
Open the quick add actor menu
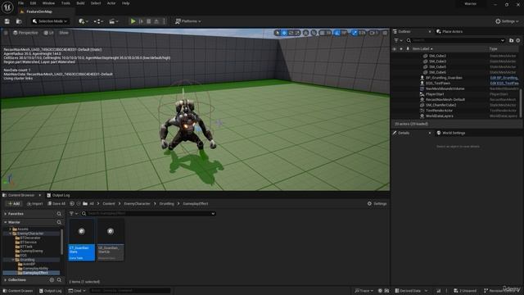click(84, 21)
